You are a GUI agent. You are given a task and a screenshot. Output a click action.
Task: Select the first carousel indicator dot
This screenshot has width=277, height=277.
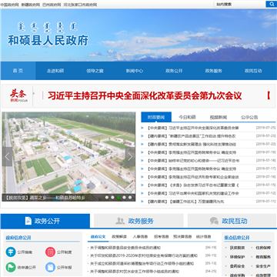tap(107, 197)
